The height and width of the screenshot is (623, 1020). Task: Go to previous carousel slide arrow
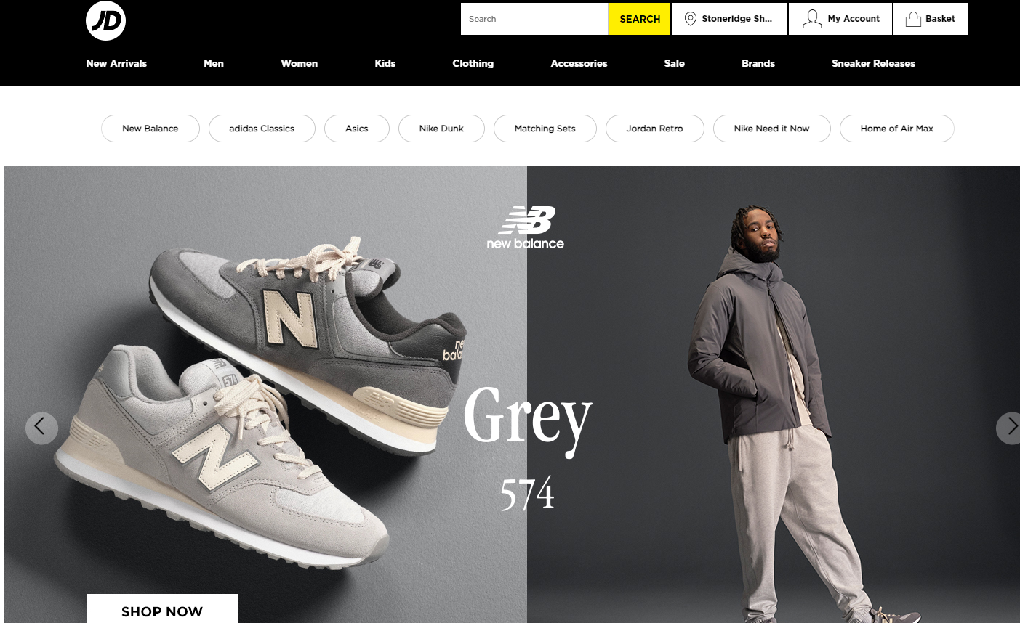(x=41, y=428)
